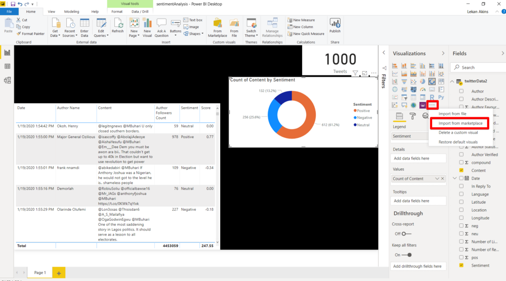Select the Q&A visual icon
The width and height of the screenshot is (506, 281).
[404, 105]
